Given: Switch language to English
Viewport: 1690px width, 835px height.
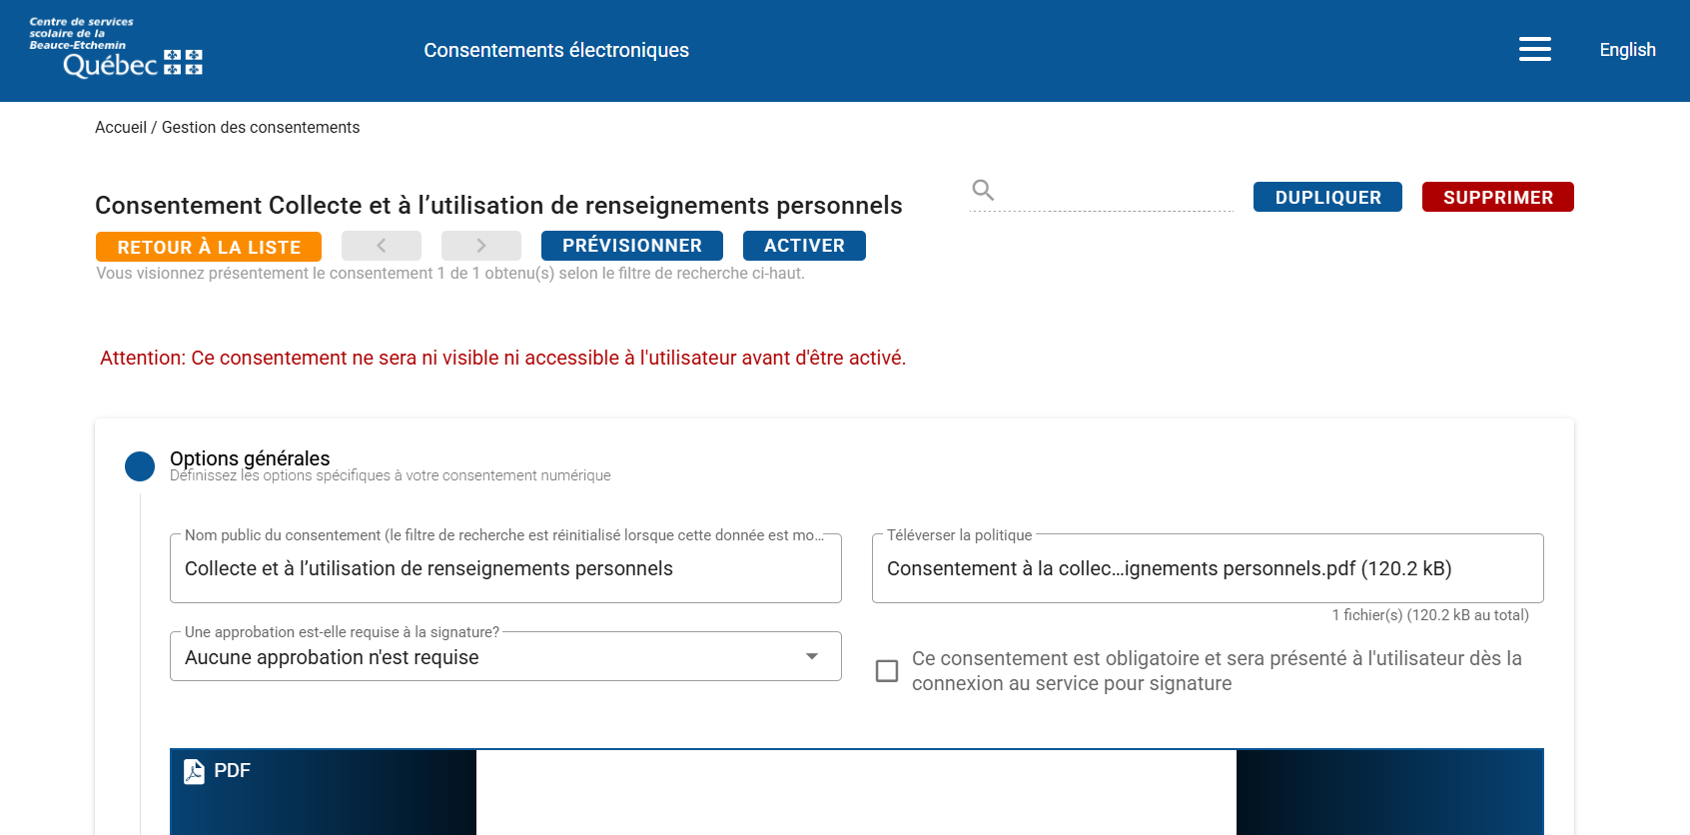Looking at the screenshot, I should (1627, 50).
